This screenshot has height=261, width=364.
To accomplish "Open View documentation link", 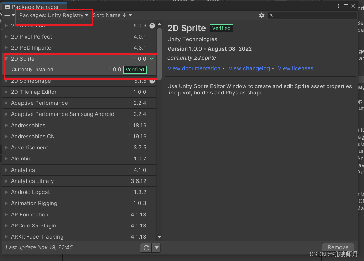I will [x=194, y=68].
